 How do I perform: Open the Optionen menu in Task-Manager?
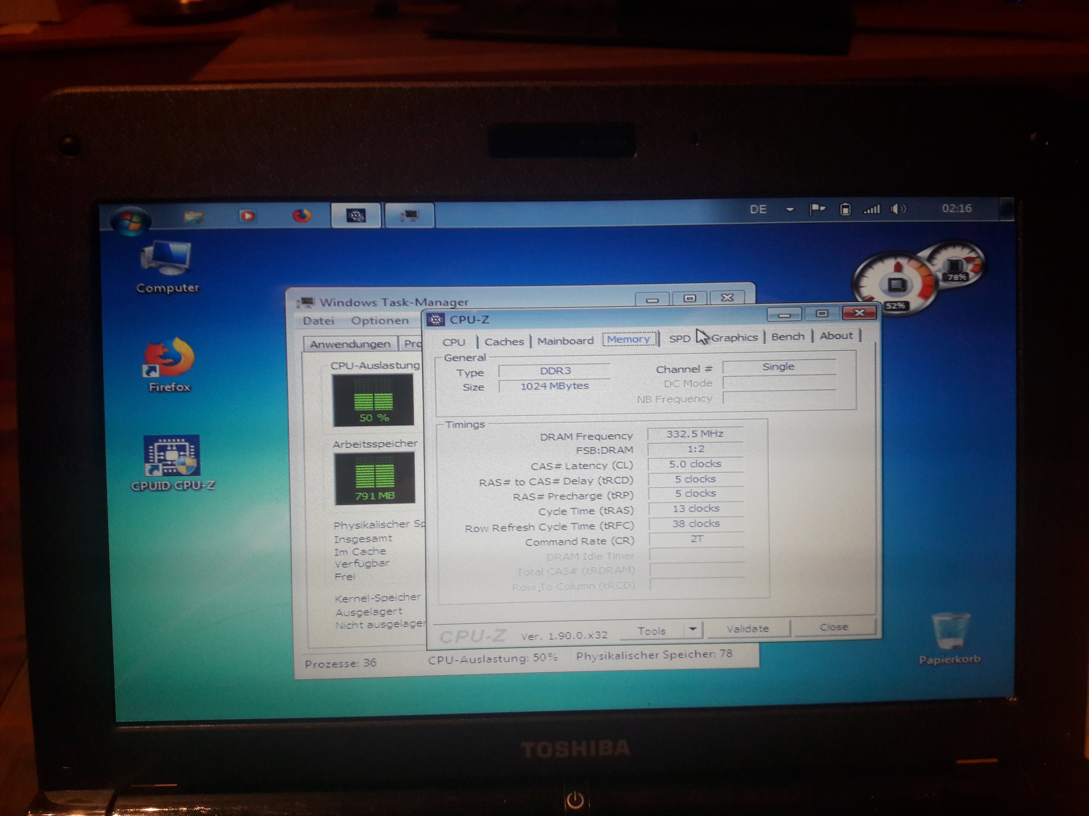pos(379,321)
